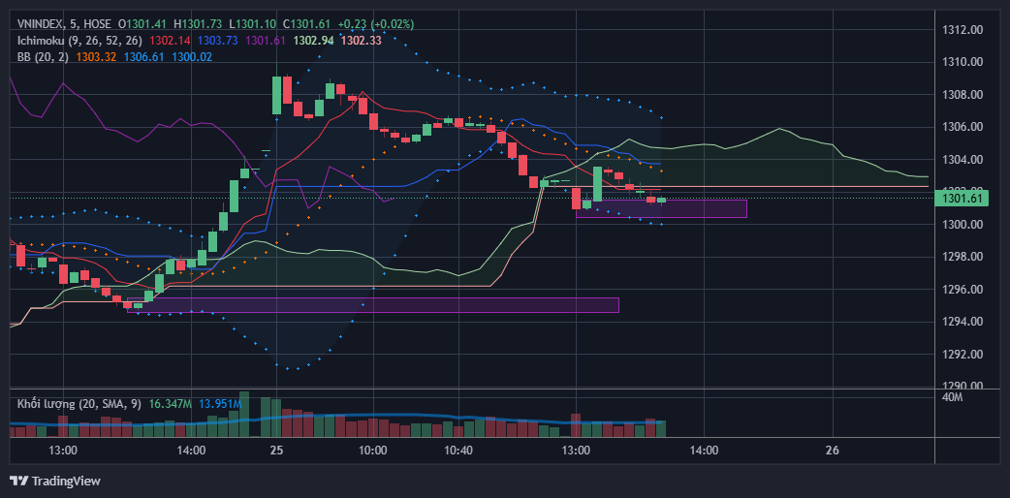Click the 1292.00 price axis label
The height and width of the screenshot is (498, 1010).
[963, 355]
